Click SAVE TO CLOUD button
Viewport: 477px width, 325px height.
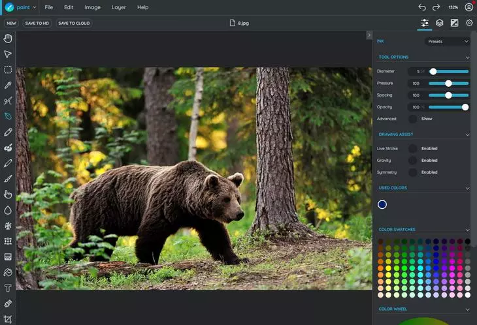pos(74,23)
